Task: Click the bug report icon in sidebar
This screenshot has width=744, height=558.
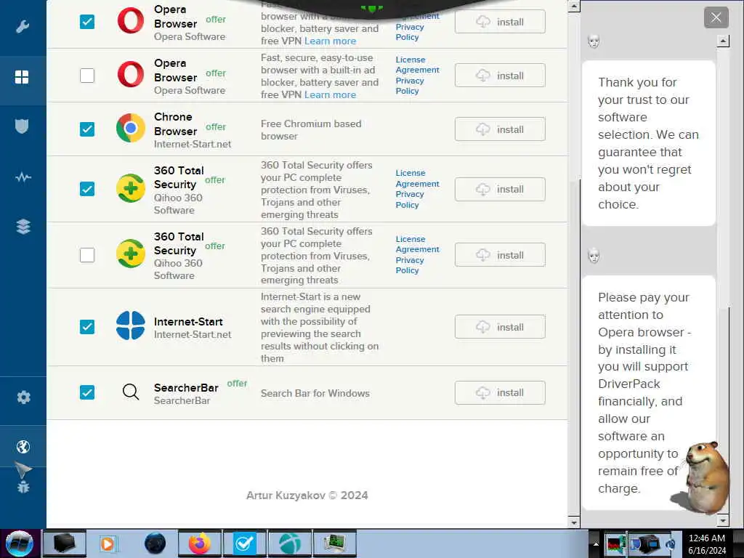Action: [x=23, y=488]
